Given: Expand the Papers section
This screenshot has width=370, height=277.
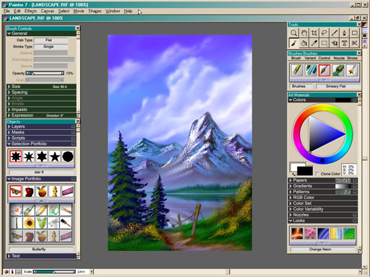Looking at the screenshot, I should point(291,180).
